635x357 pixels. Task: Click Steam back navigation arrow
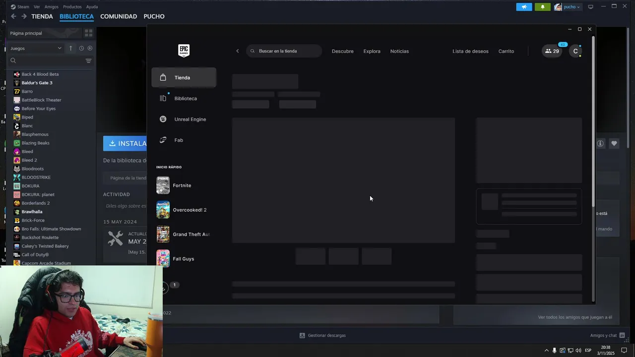click(13, 16)
